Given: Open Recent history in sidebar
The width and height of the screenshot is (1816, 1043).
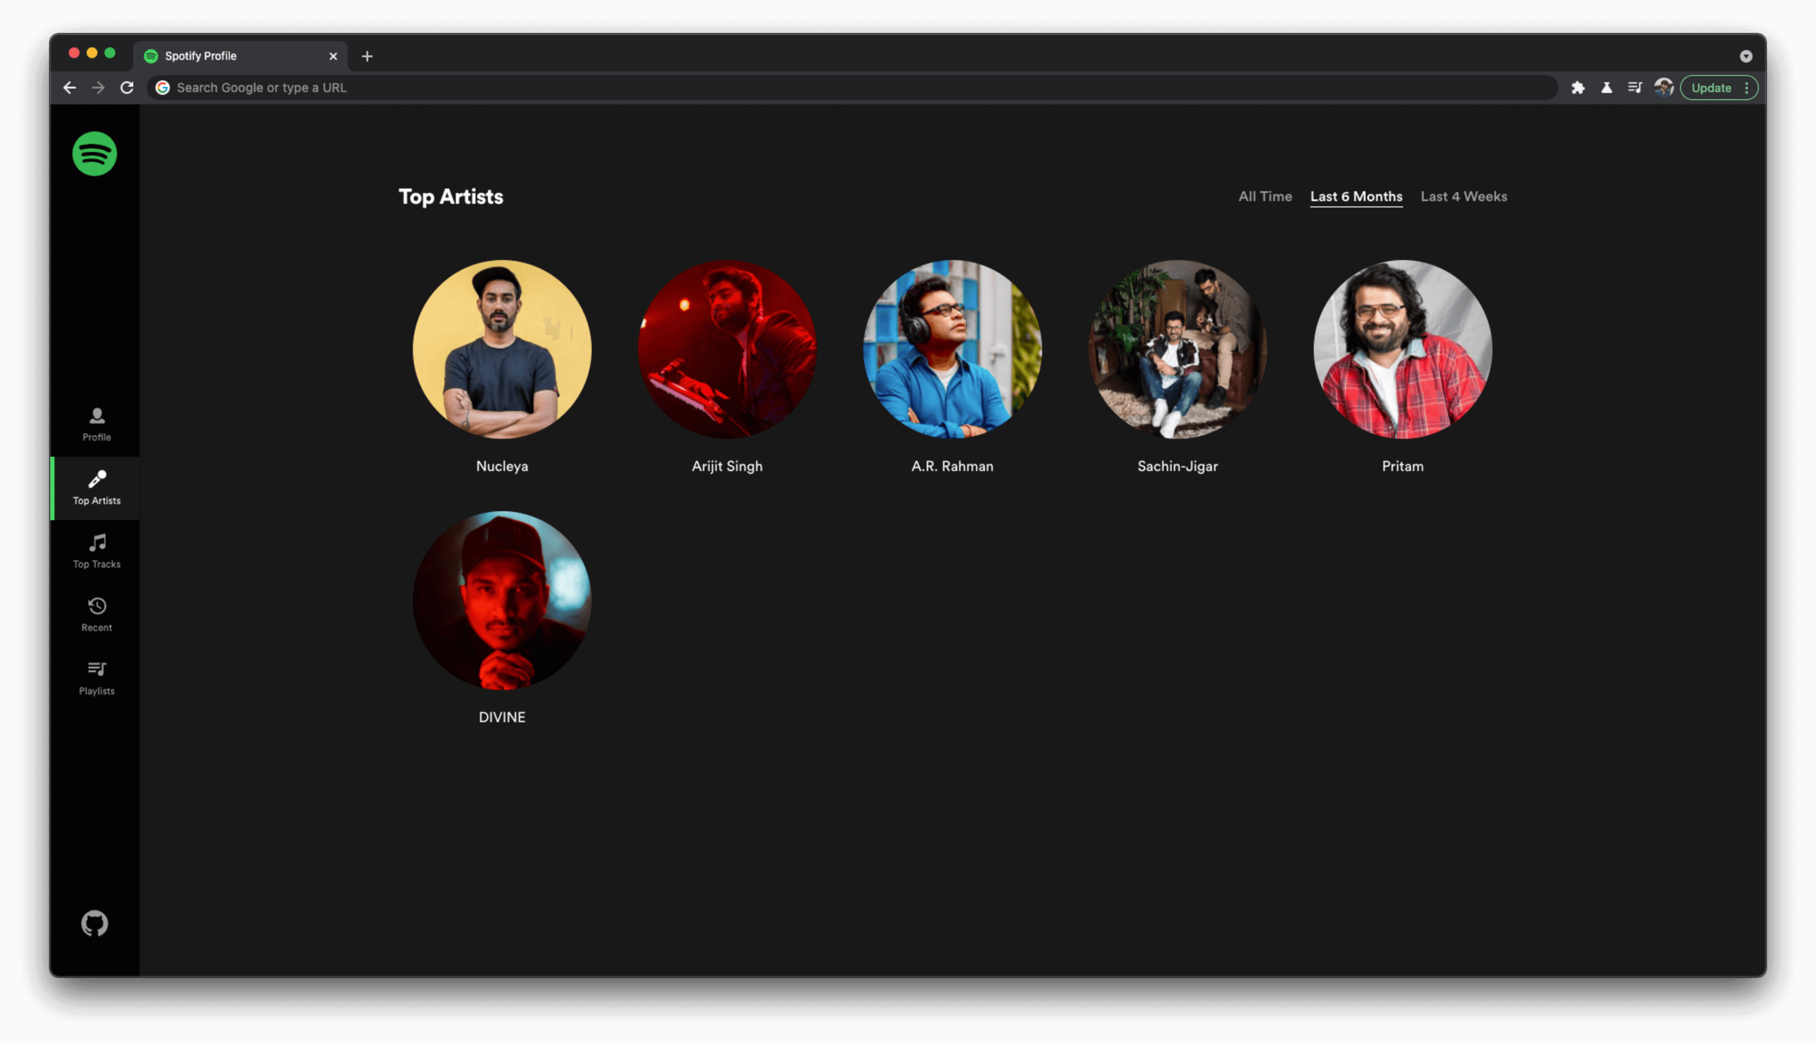Looking at the screenshot, I should 97,614.
